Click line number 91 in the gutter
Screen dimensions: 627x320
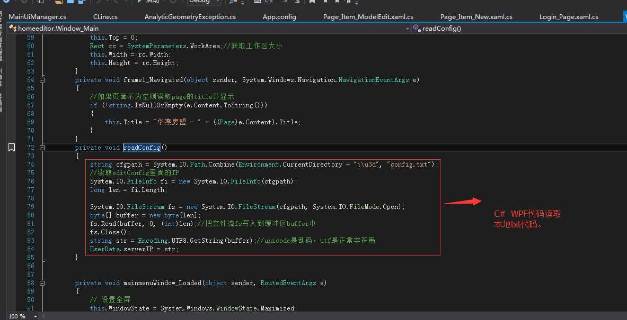pyautogui.click(x=31, y=308)
